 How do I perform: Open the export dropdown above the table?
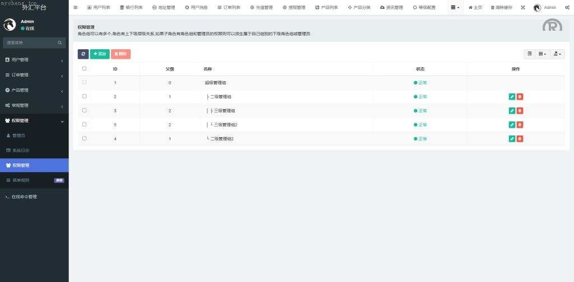point(557,54)
